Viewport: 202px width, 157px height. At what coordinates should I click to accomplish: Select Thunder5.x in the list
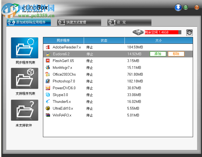click(118, 101)
